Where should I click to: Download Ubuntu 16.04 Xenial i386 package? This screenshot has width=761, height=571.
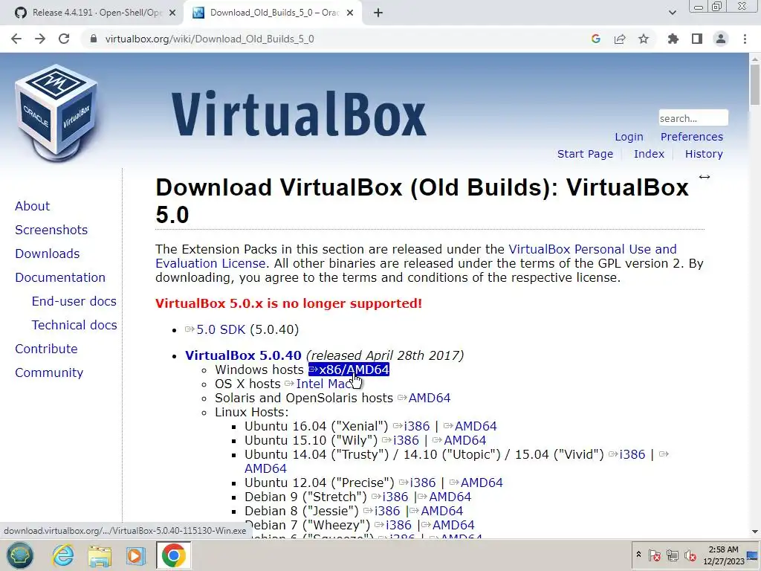[x=417, y=426]
